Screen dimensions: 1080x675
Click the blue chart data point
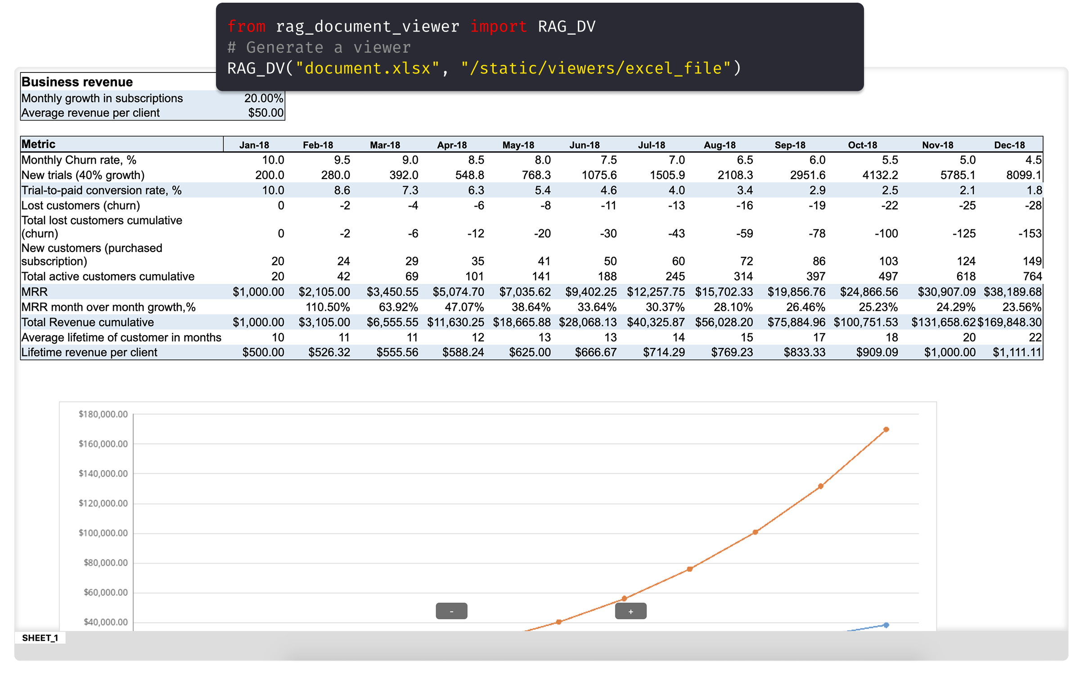[886, 625]
